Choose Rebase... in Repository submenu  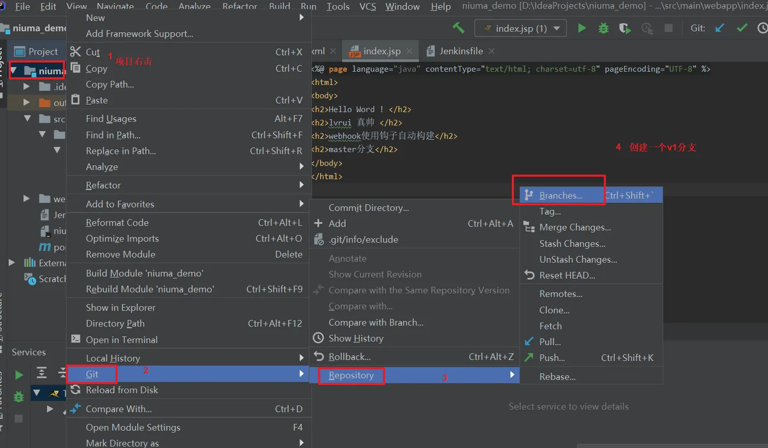(591, 377)
